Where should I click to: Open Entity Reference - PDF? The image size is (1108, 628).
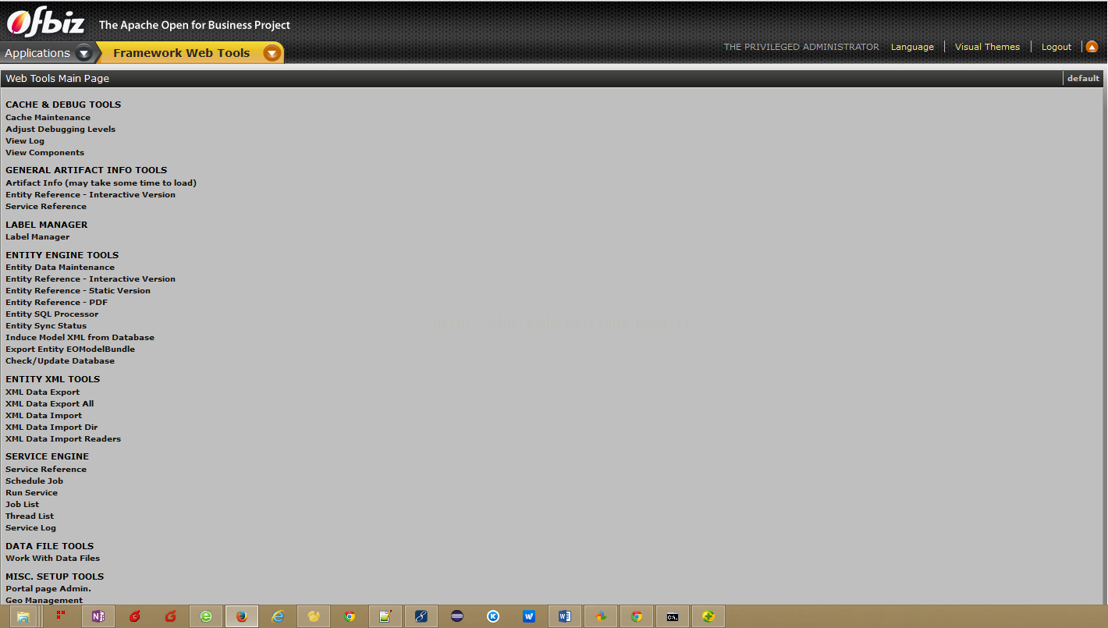pos(56,303)
